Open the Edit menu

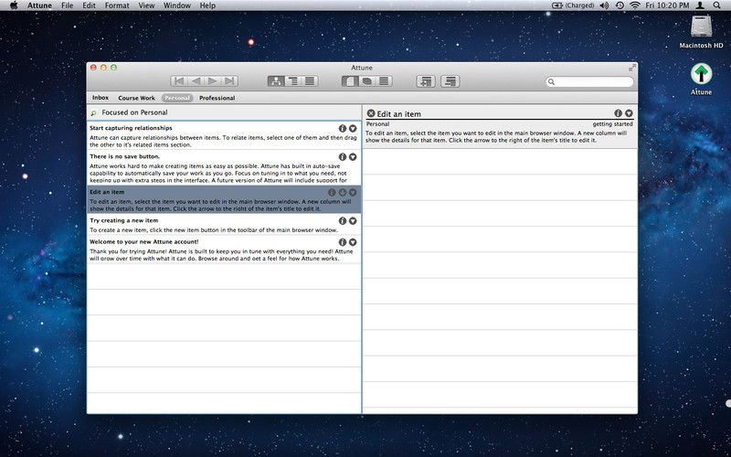(x=89, y=5)
